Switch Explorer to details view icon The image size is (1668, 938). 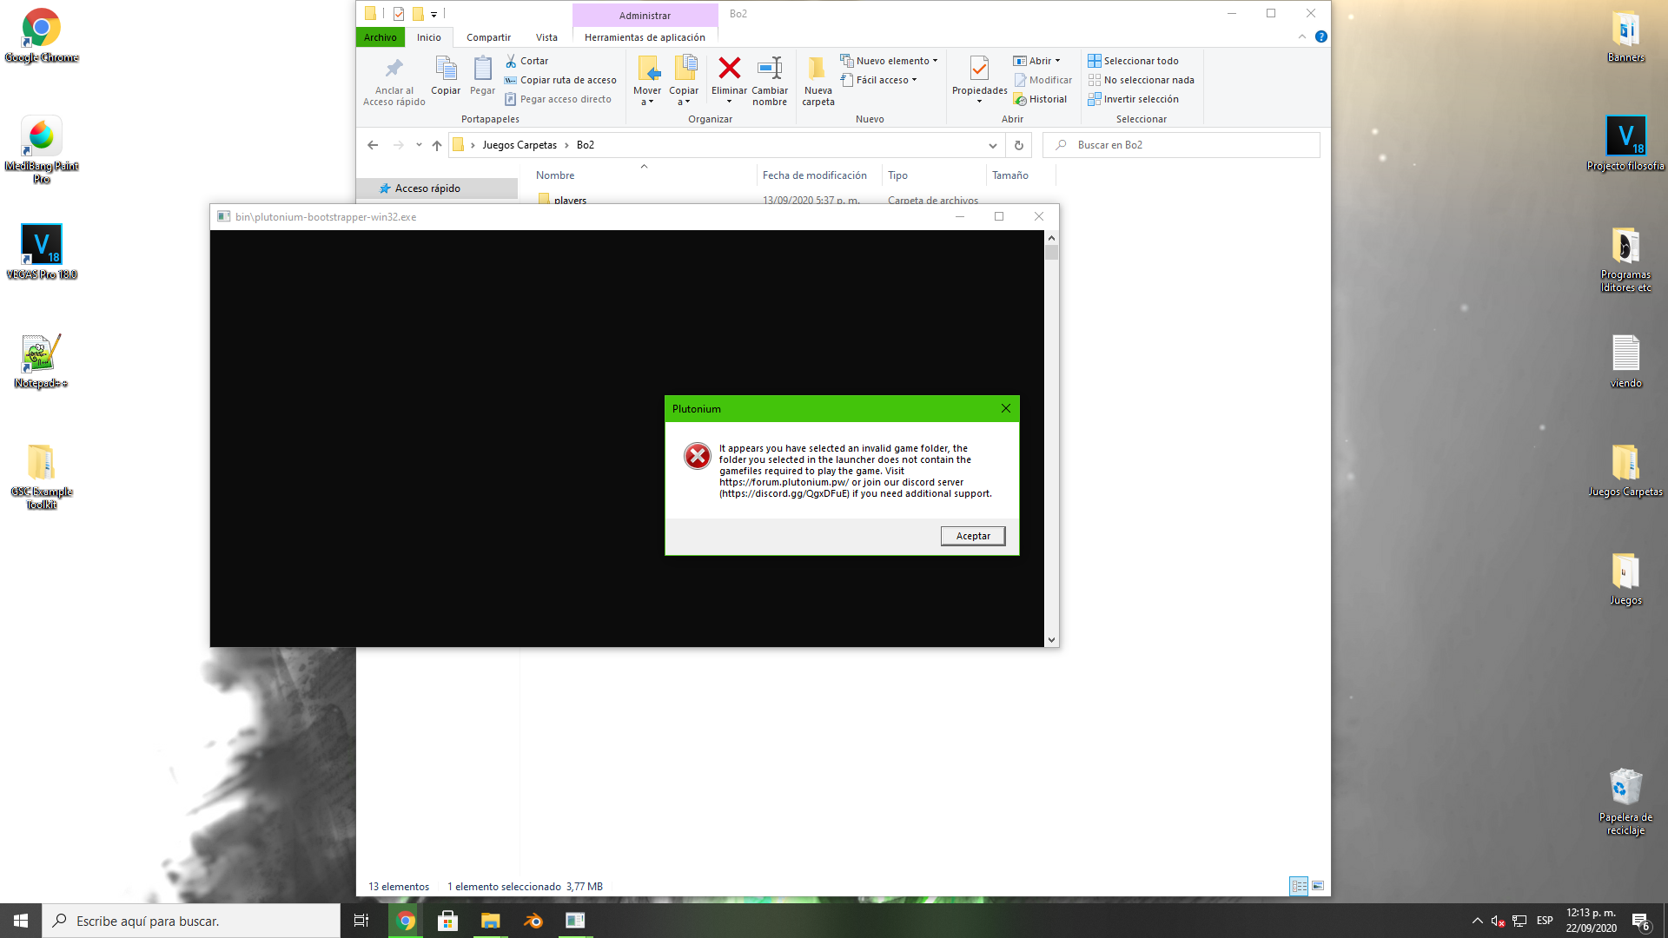tap(1299, 886)
